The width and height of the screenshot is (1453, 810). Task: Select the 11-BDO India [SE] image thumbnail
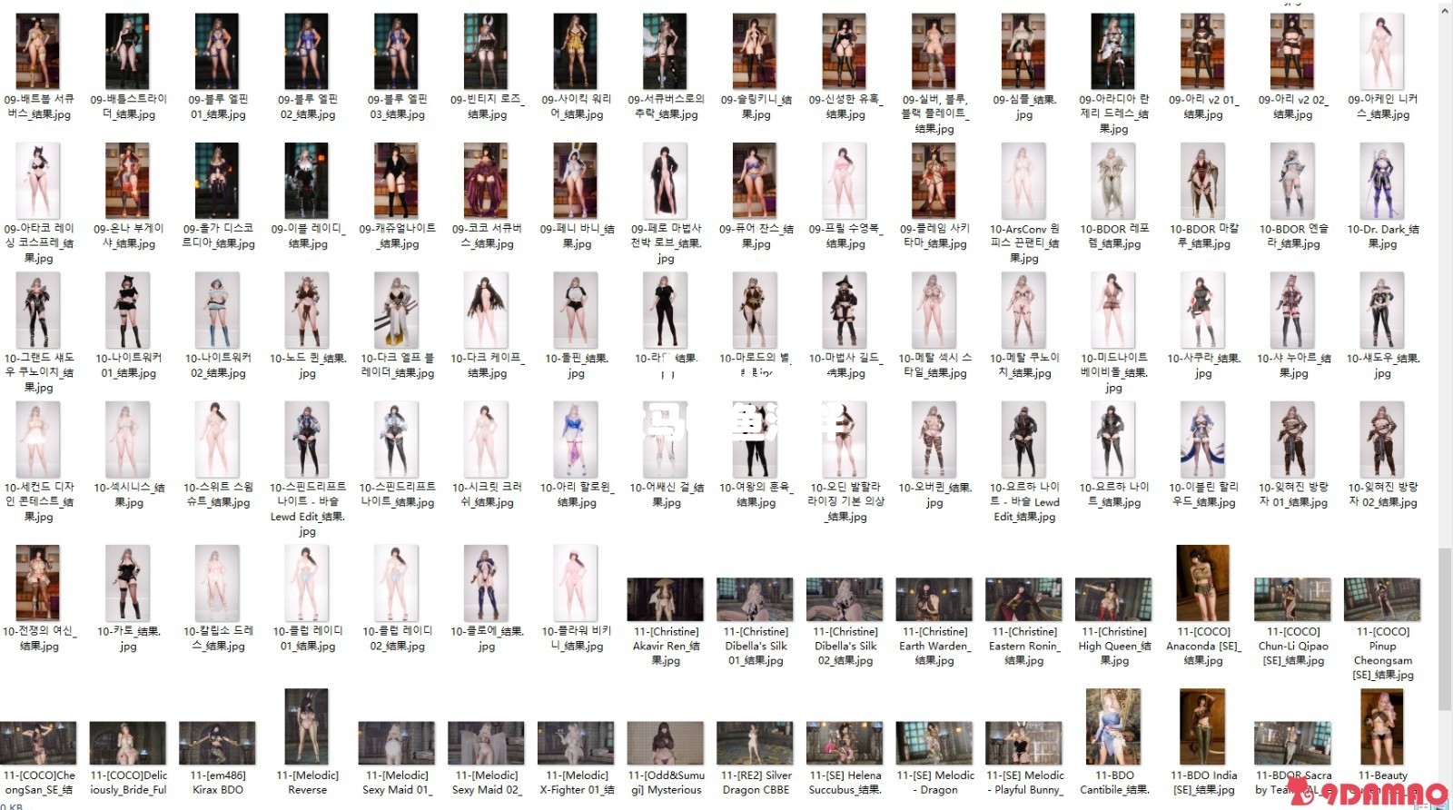coord(1202,726)
